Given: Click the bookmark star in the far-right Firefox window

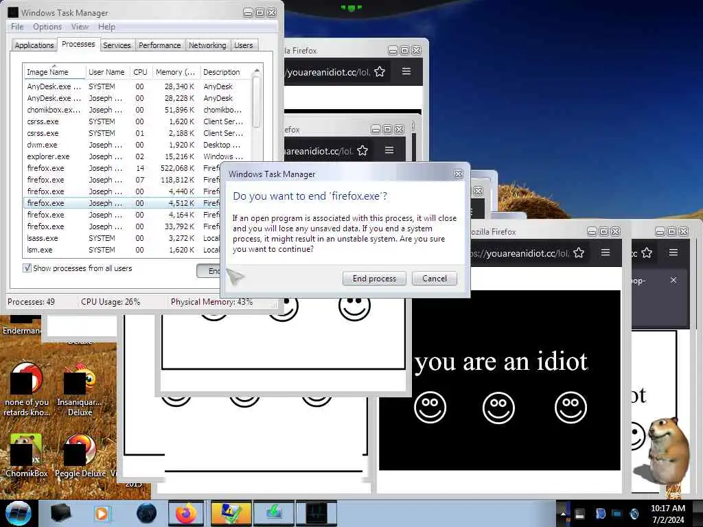Looking at the screenshot, I should pos(647,253).
